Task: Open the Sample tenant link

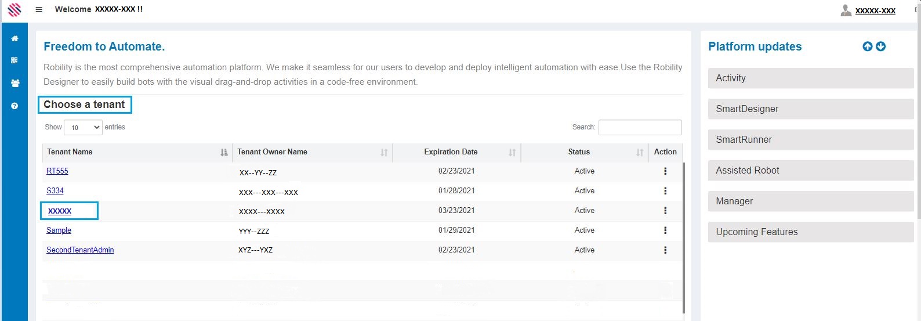Action: (x=59, y=230)
